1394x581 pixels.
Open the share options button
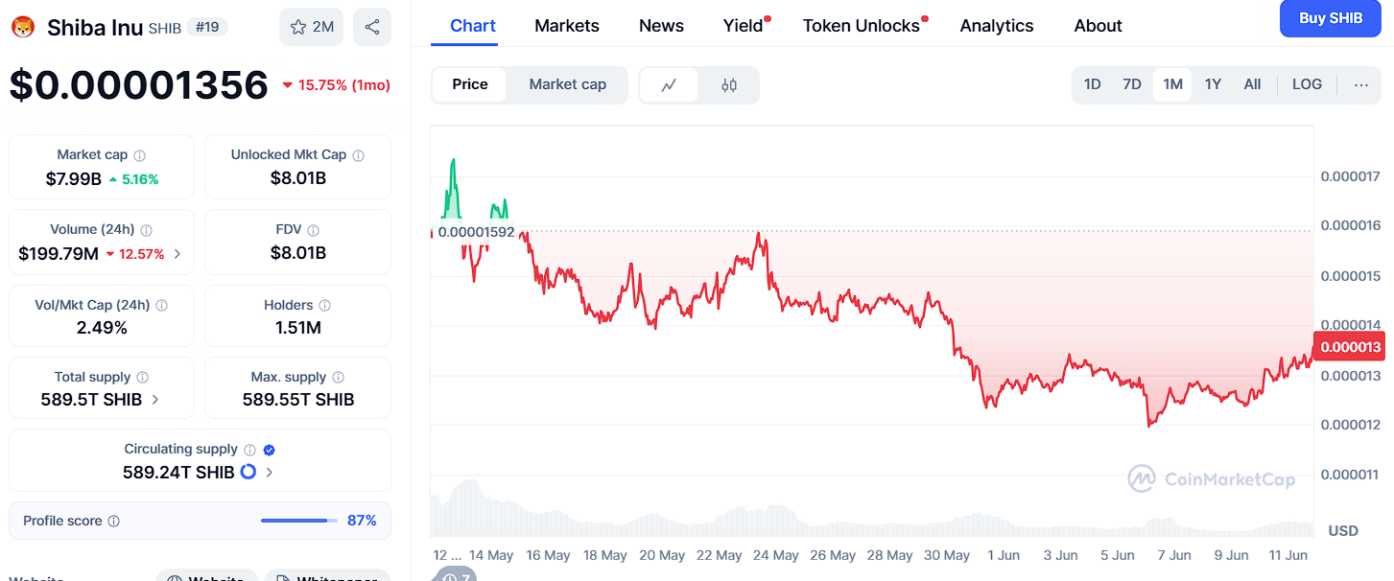tap(372, 27)
